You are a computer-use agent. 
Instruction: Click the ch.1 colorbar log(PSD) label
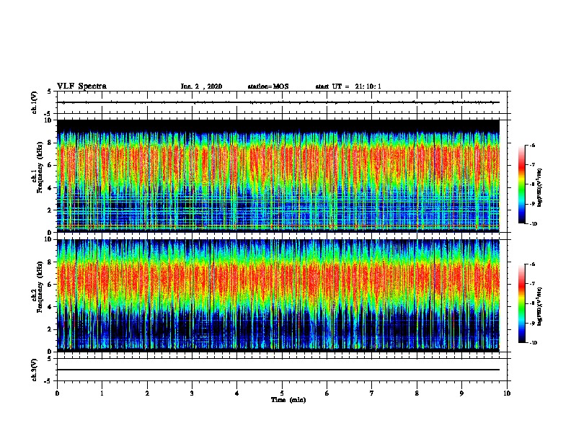pos(539,188)
